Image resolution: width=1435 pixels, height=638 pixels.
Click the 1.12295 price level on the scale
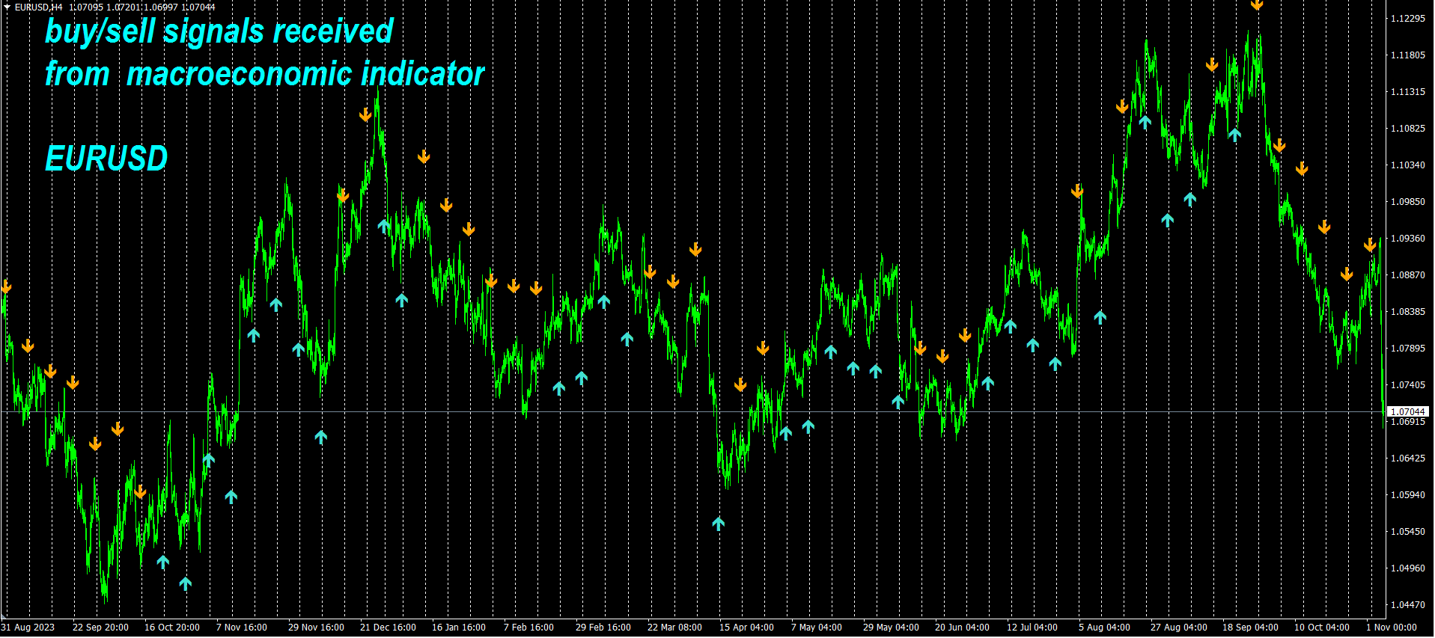pyautogui.click(x=1407, y=19)
